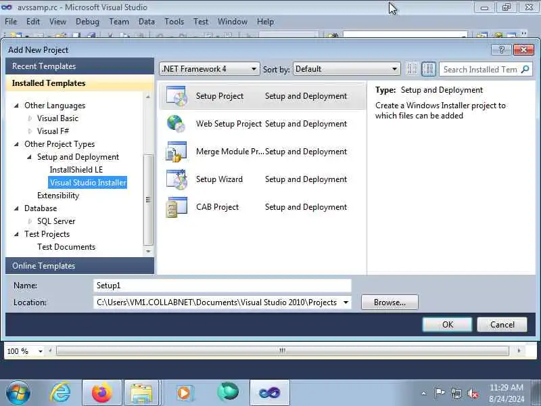Open the Debug menu
The image size is (541, 406).
87,22
